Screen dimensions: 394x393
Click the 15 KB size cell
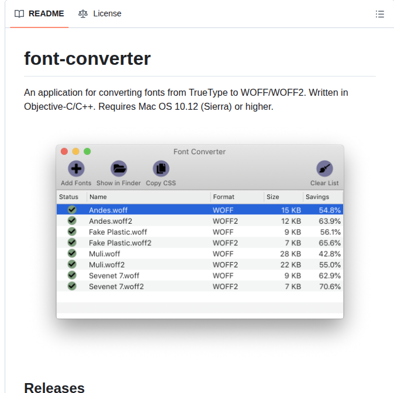click(x=291, y=210)
